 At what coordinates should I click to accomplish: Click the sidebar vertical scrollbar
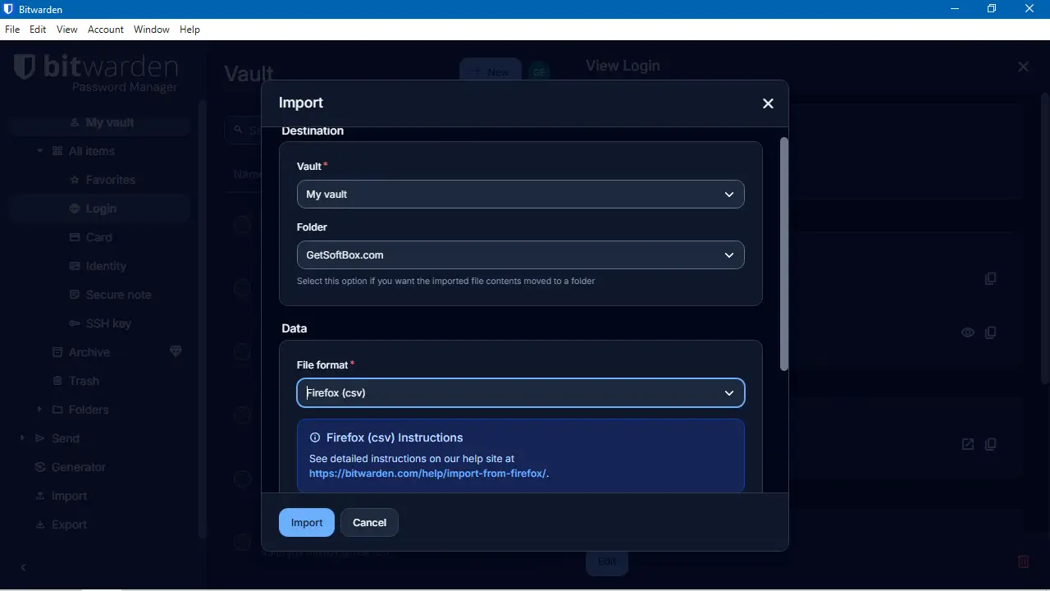(203, 320)
